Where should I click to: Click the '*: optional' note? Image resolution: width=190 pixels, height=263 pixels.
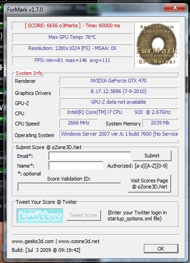point(29,174)
